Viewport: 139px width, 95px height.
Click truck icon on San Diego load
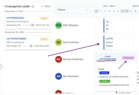[31, 46]
